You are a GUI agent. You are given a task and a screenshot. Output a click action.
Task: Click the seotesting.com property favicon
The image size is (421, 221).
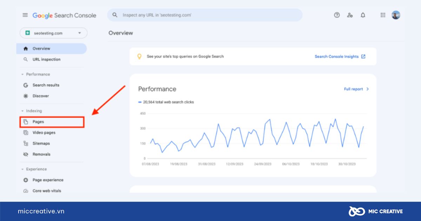[27, 33]
